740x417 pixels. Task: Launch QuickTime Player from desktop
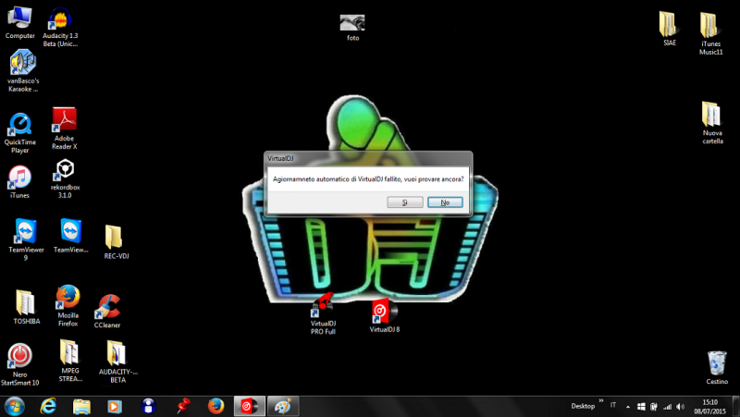(20, 133)
